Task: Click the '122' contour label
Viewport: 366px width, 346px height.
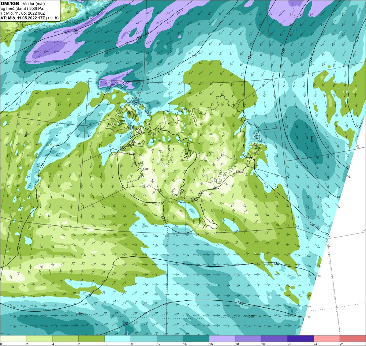Action: coord(356,40)
